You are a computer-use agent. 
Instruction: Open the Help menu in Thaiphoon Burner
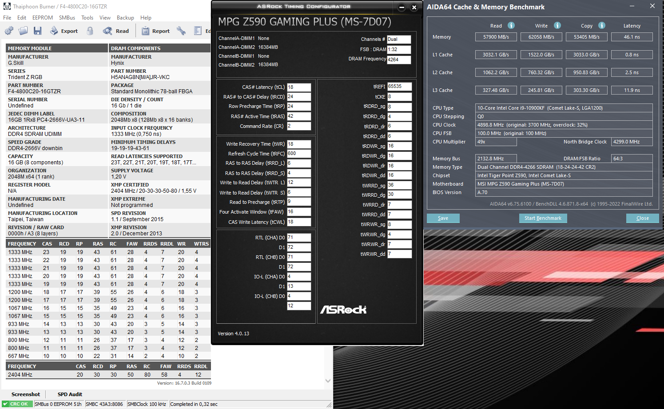(146, 18)
